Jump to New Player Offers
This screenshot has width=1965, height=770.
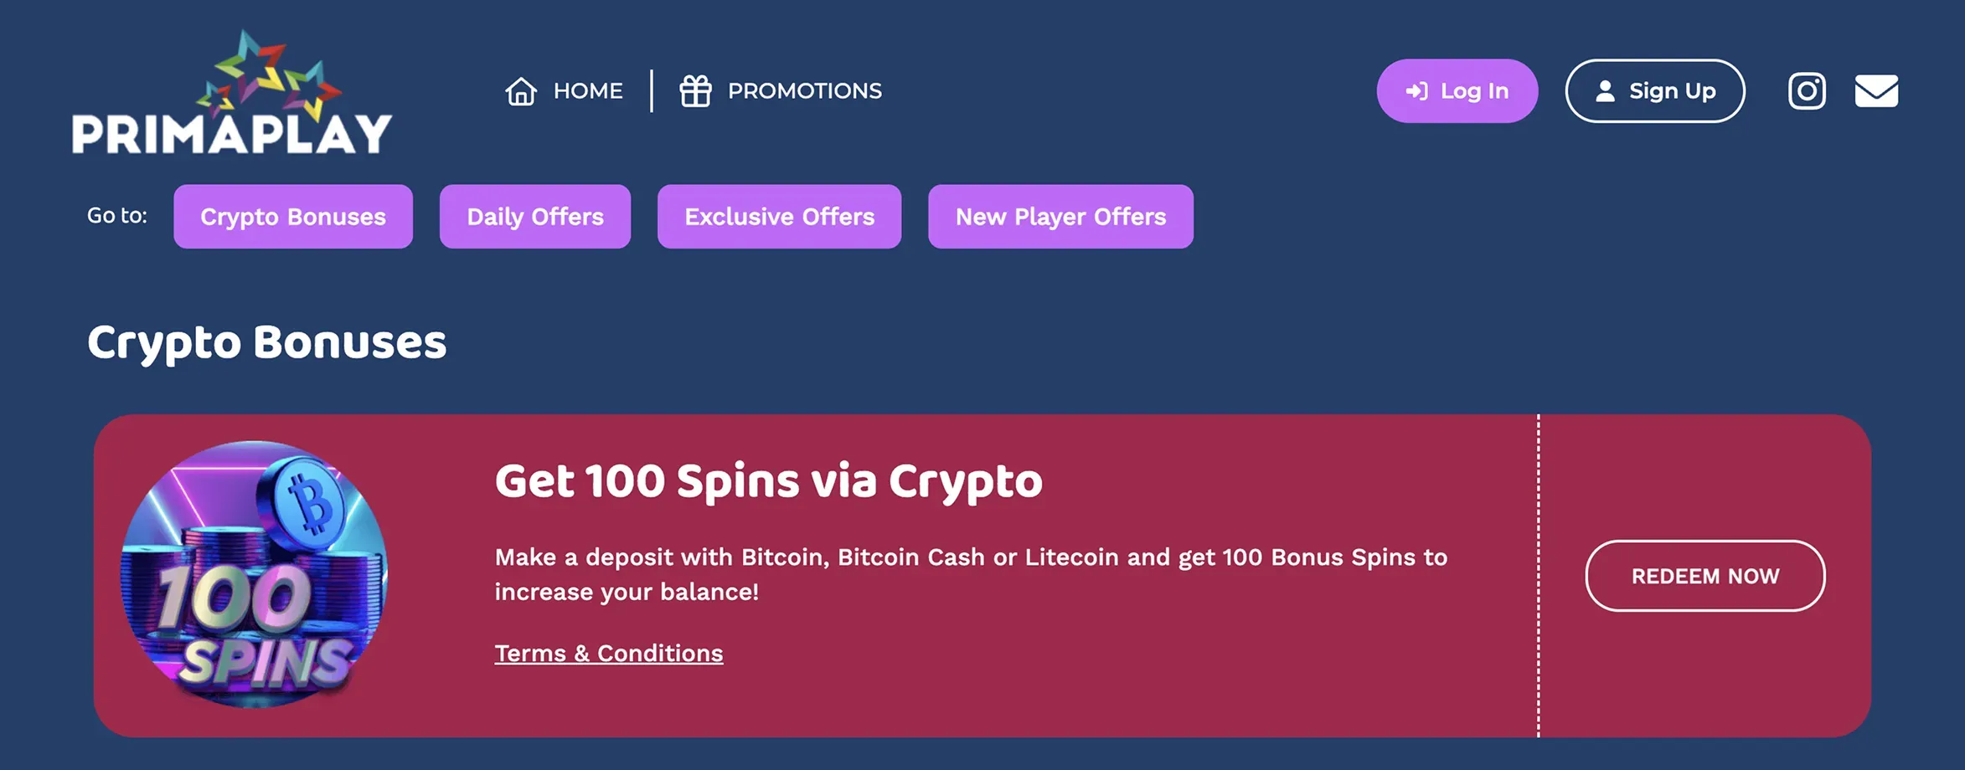tap(1060, 217)
